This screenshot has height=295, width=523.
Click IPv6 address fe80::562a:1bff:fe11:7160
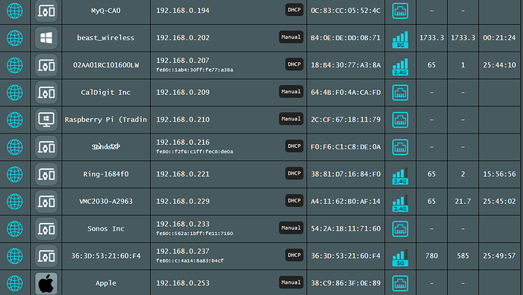[x=195, y=234]
